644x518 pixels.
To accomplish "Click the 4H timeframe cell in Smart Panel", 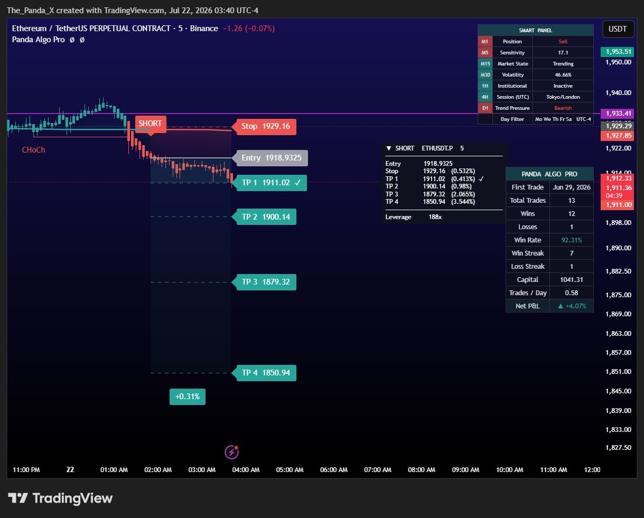I will pyautogui.click(x=486, y=97).
